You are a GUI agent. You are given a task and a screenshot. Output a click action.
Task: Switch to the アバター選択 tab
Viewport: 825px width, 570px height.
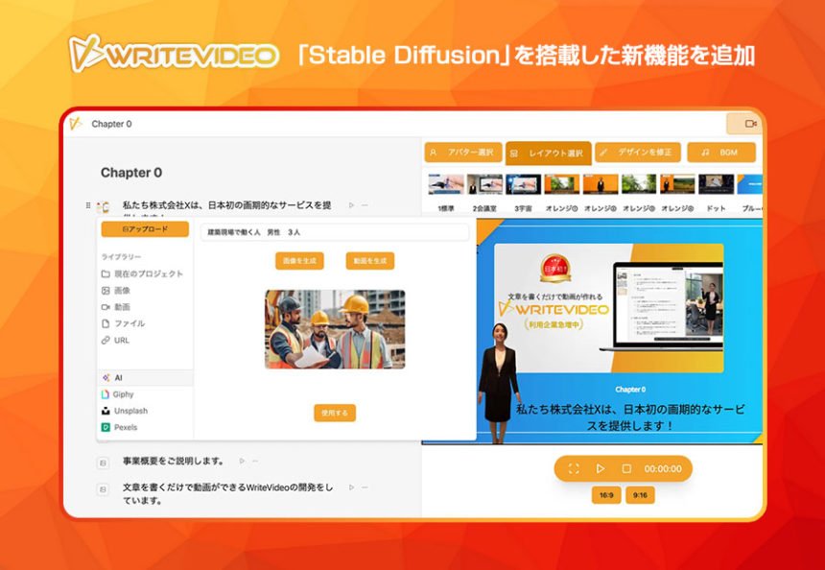tap(466, 152)
